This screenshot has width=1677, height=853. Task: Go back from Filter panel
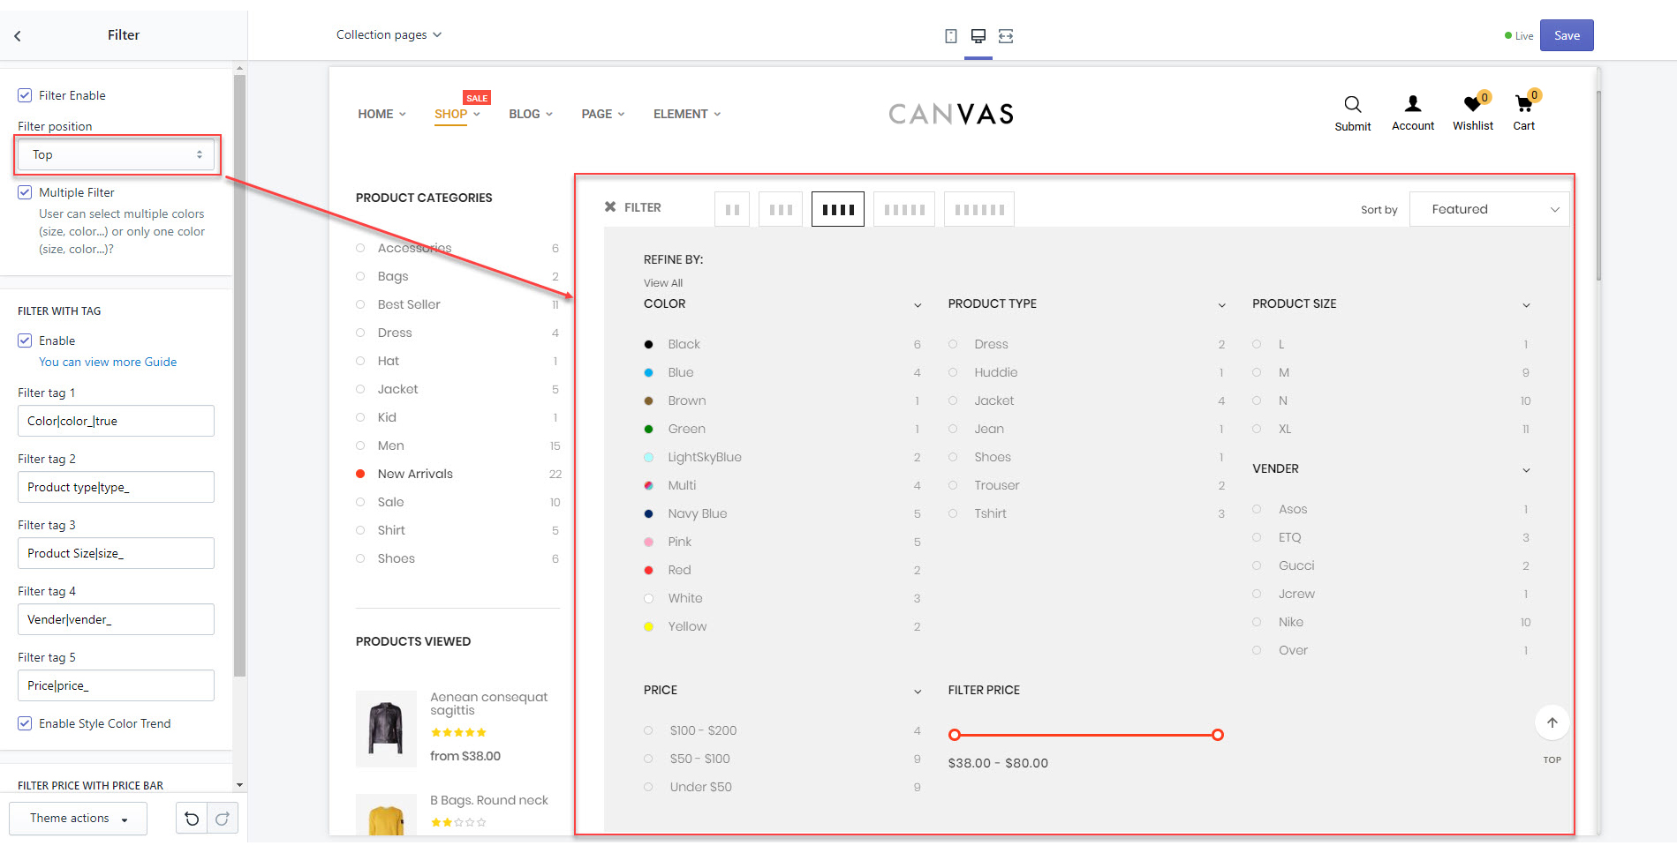(17, 35)
